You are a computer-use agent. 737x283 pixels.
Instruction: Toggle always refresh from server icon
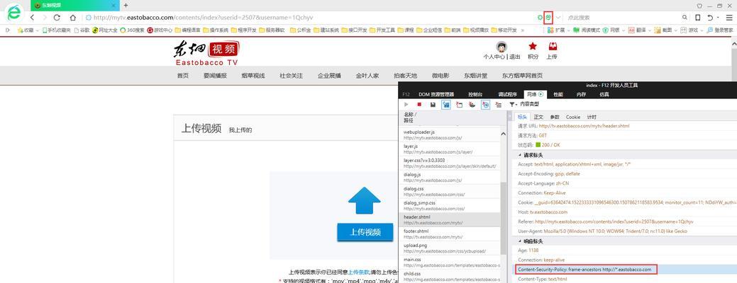click(446, 105)
